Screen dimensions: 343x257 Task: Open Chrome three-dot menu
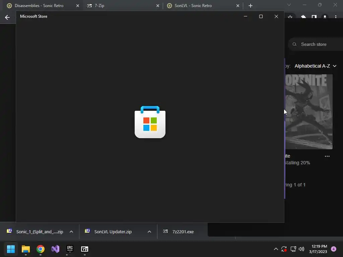pyautogui.click(x=336, y=17)
